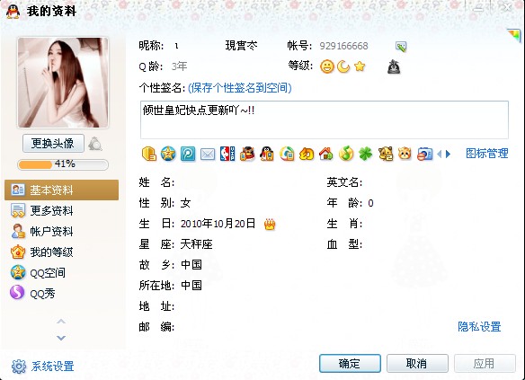Open the 隐私设置 link

(479, 326)
